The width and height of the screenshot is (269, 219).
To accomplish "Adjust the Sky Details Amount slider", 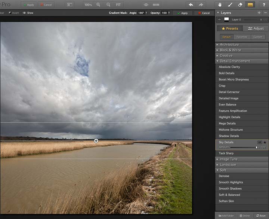I will coord(256,147).
